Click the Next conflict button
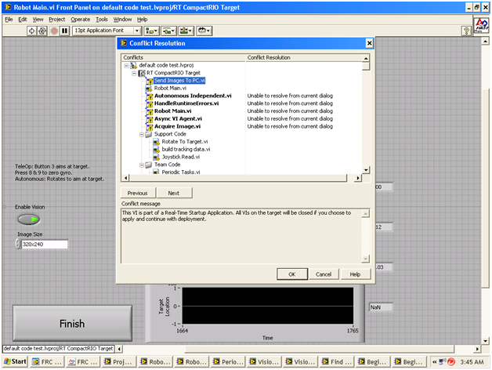Screen dimensions: 492x370 (x=174, y=193)
